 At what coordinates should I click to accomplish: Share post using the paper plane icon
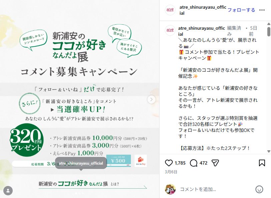tap(215, 163)
